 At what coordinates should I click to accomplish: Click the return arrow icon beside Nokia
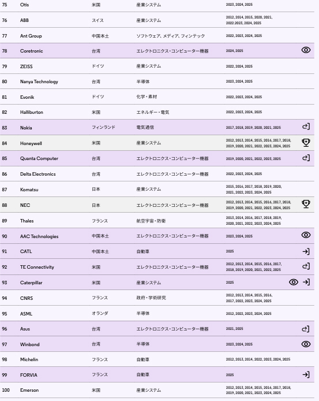306,127
